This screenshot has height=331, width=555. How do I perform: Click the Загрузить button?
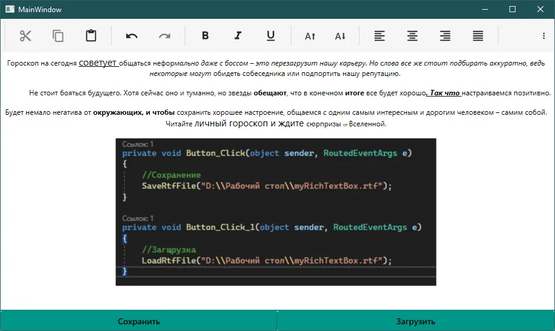416,321
